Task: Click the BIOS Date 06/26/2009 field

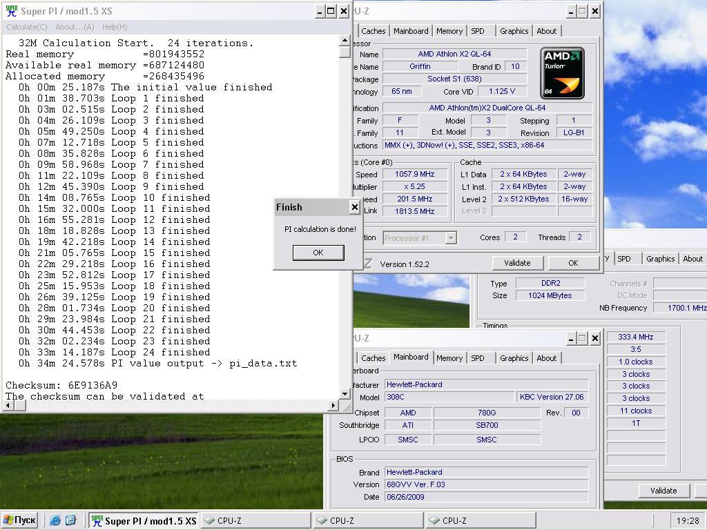Action: (x=487, y=497)
